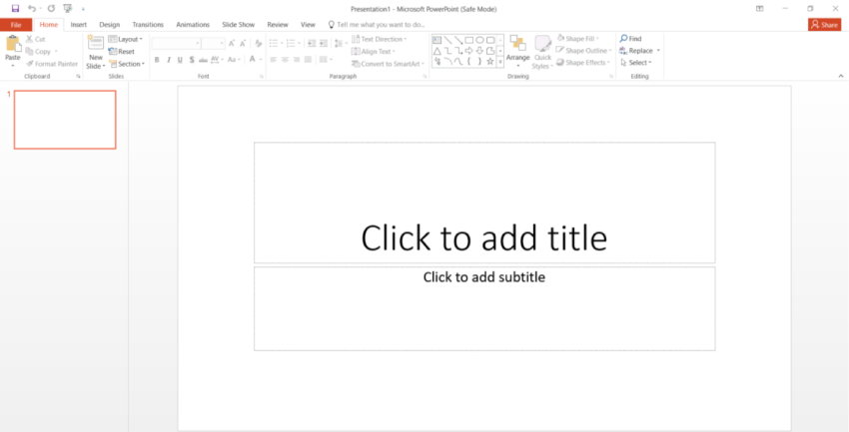Open Customize Quick Access Toolbar arrow
This screenshot has height=432, width=849.
click(83, 9)
